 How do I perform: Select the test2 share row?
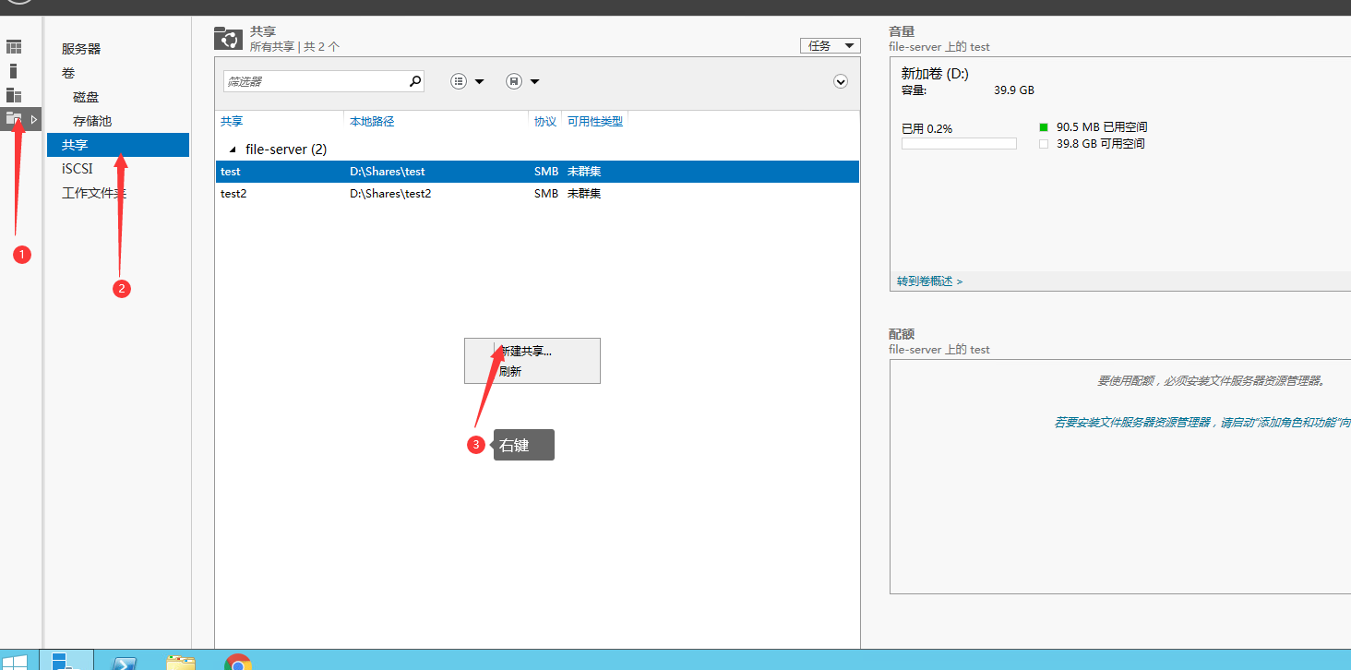(x=537, y=194)
